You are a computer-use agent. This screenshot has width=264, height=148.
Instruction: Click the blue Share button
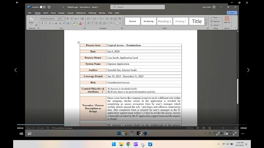click(x=232, y=13)
